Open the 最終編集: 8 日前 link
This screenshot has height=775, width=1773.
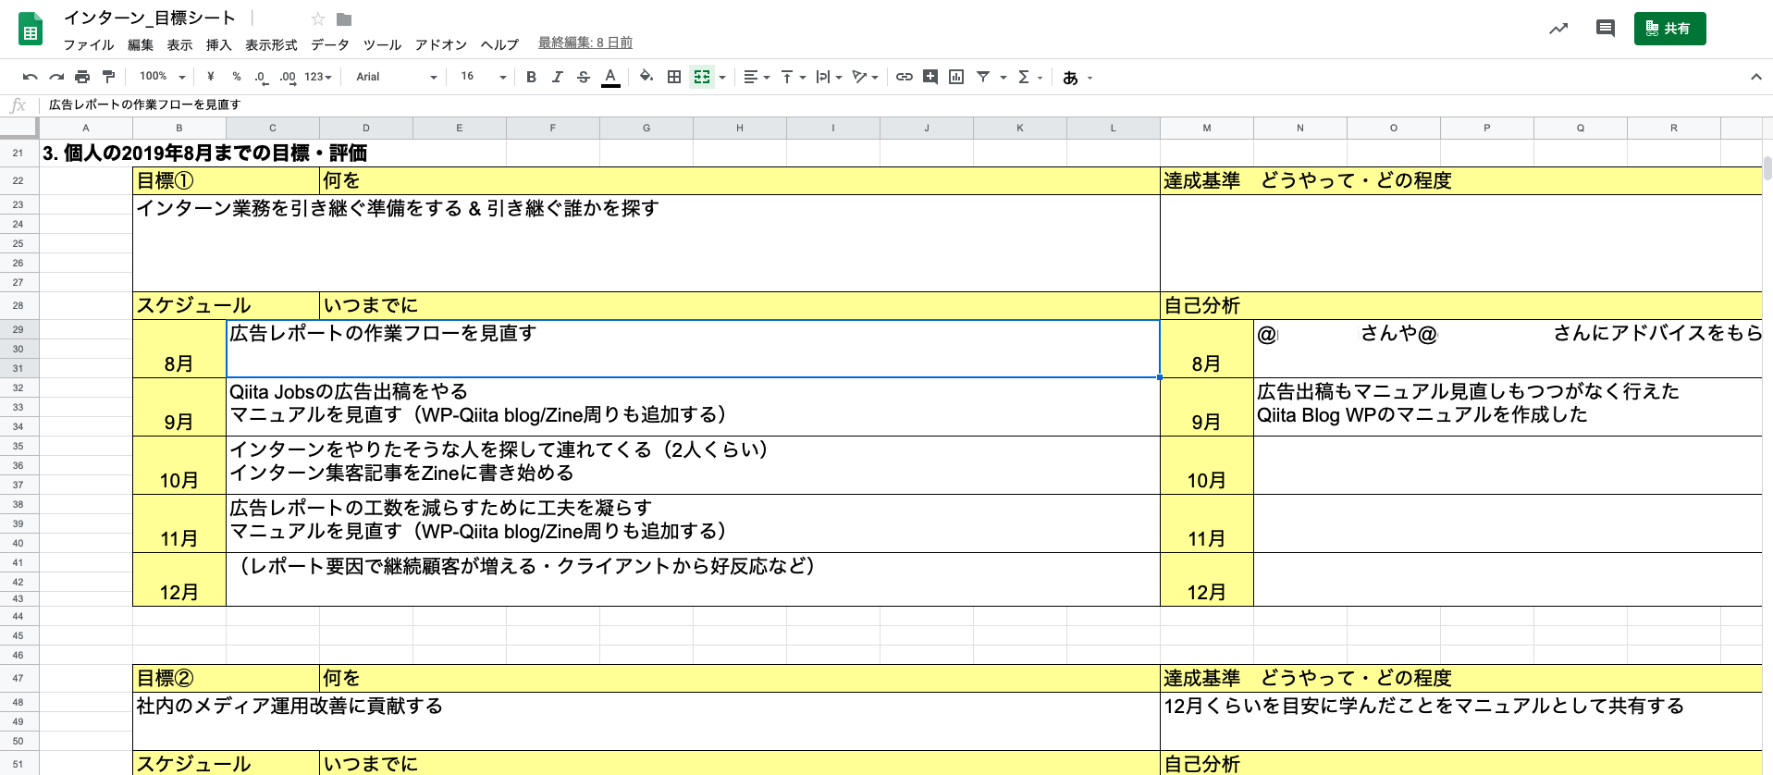coord(585,43)
